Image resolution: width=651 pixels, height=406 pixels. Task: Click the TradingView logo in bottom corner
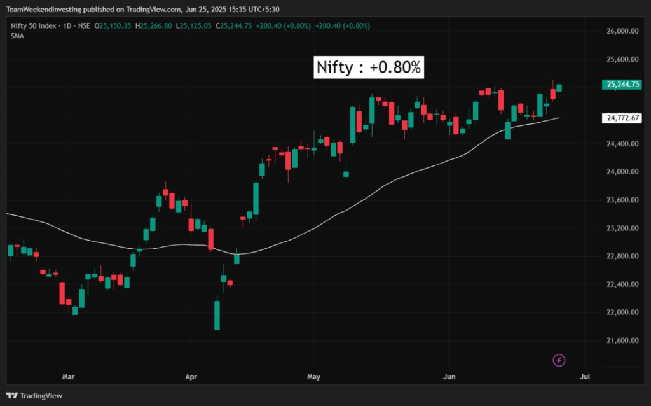pos(34,395)
